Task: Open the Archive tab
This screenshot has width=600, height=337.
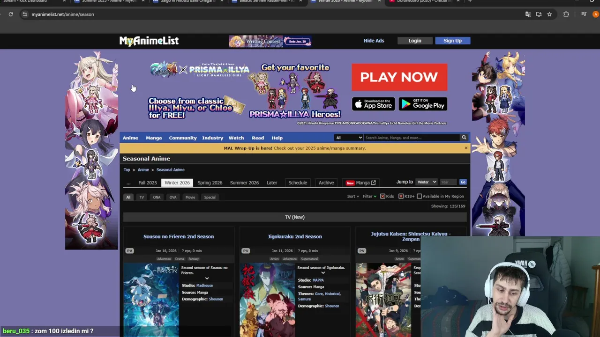Action: pos(326,183)
